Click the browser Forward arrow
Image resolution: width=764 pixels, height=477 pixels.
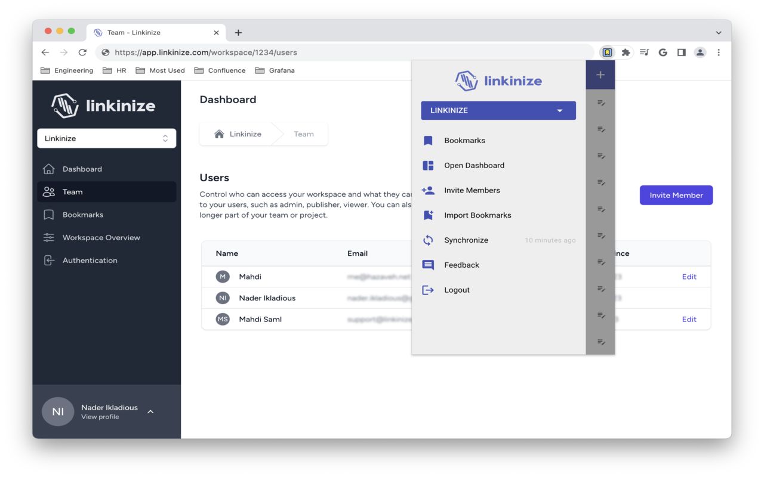pyautogui.click(x=64, y=52)
